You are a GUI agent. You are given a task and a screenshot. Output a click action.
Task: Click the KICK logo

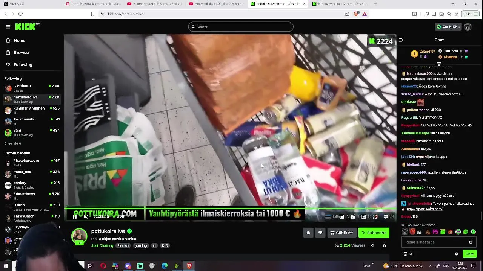click(27, 27)
